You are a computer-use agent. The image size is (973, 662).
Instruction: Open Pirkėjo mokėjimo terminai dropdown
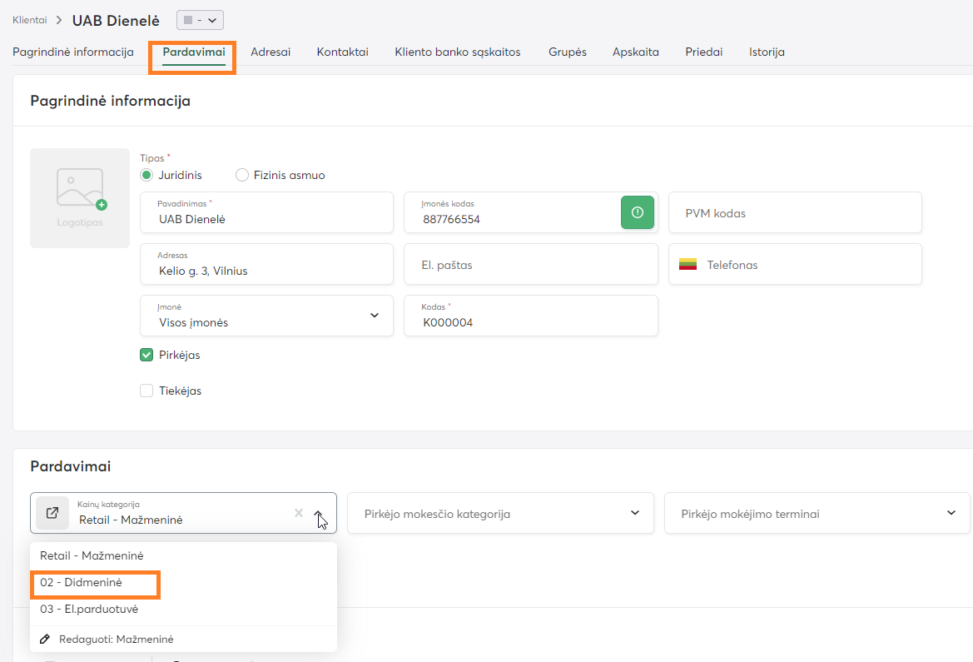pos(951,513)
